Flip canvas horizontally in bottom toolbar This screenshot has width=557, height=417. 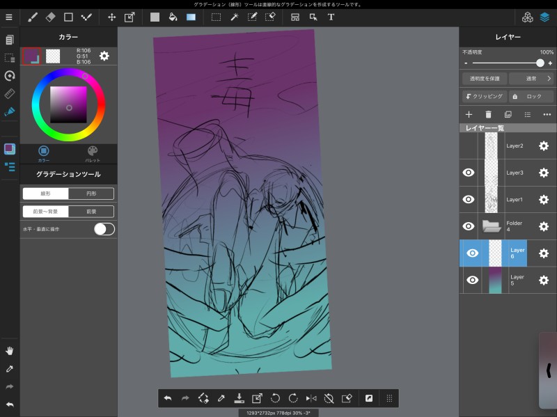tap(311, 398)
